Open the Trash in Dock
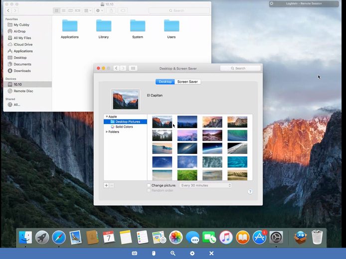The width and height of the screenshot is (346, 259). pos(317,237)
